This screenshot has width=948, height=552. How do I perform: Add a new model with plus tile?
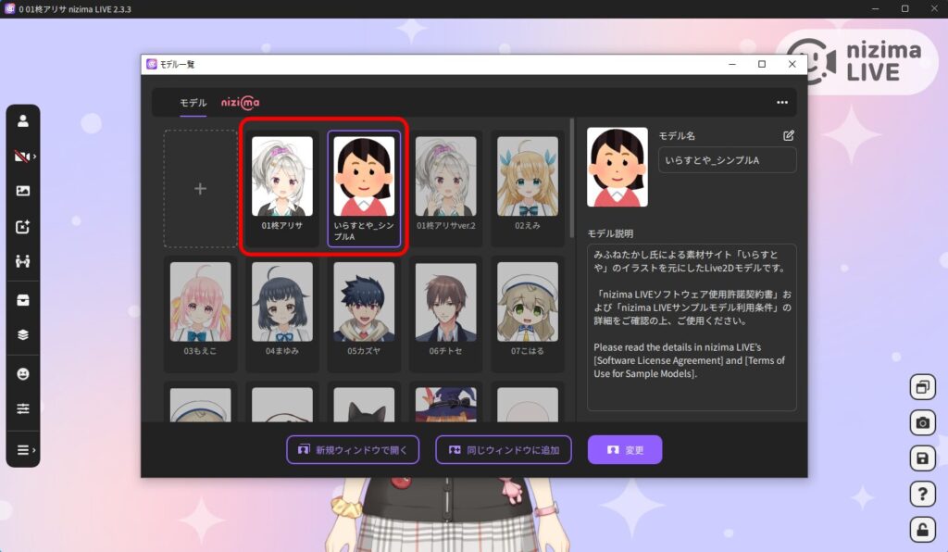[x=200, y=189]
